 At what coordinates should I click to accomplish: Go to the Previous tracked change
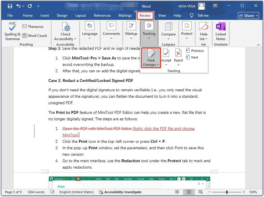pos(195,51)
